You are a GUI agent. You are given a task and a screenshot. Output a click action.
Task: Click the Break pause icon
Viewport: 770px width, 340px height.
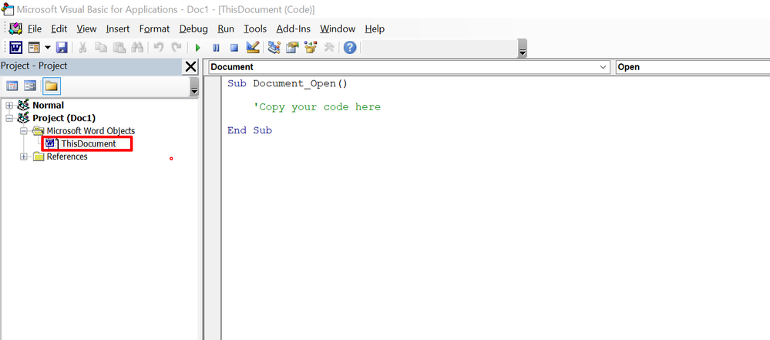[216, 48]
